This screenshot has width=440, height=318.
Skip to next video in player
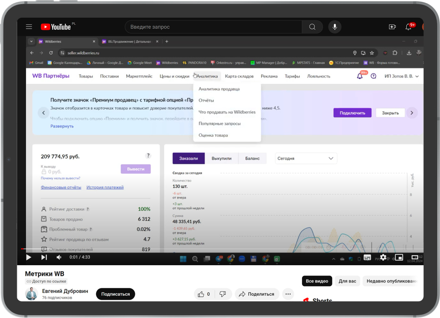(44, 257)
